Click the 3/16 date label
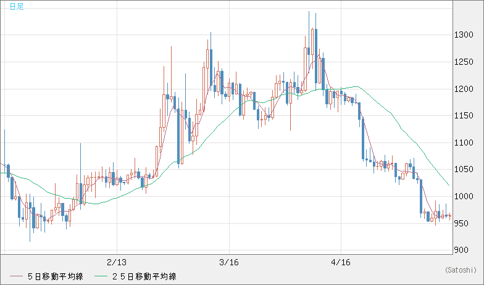Viewport: 484px width, 285px height. [229, 263]
